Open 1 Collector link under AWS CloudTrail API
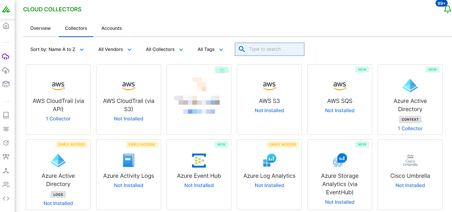 coord(58,119)
